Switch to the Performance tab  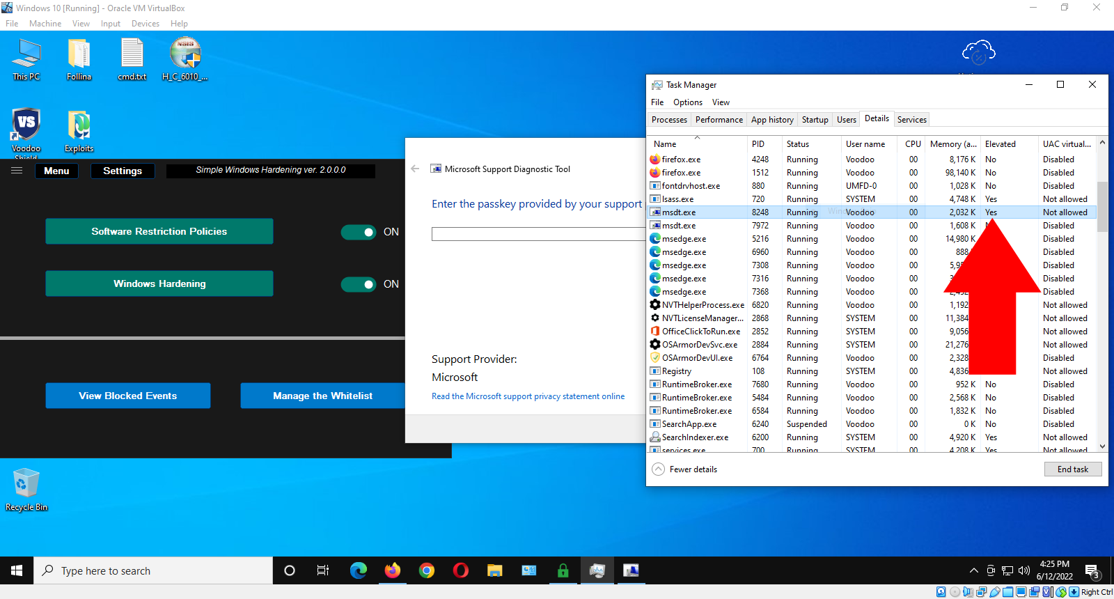[719, 120]
